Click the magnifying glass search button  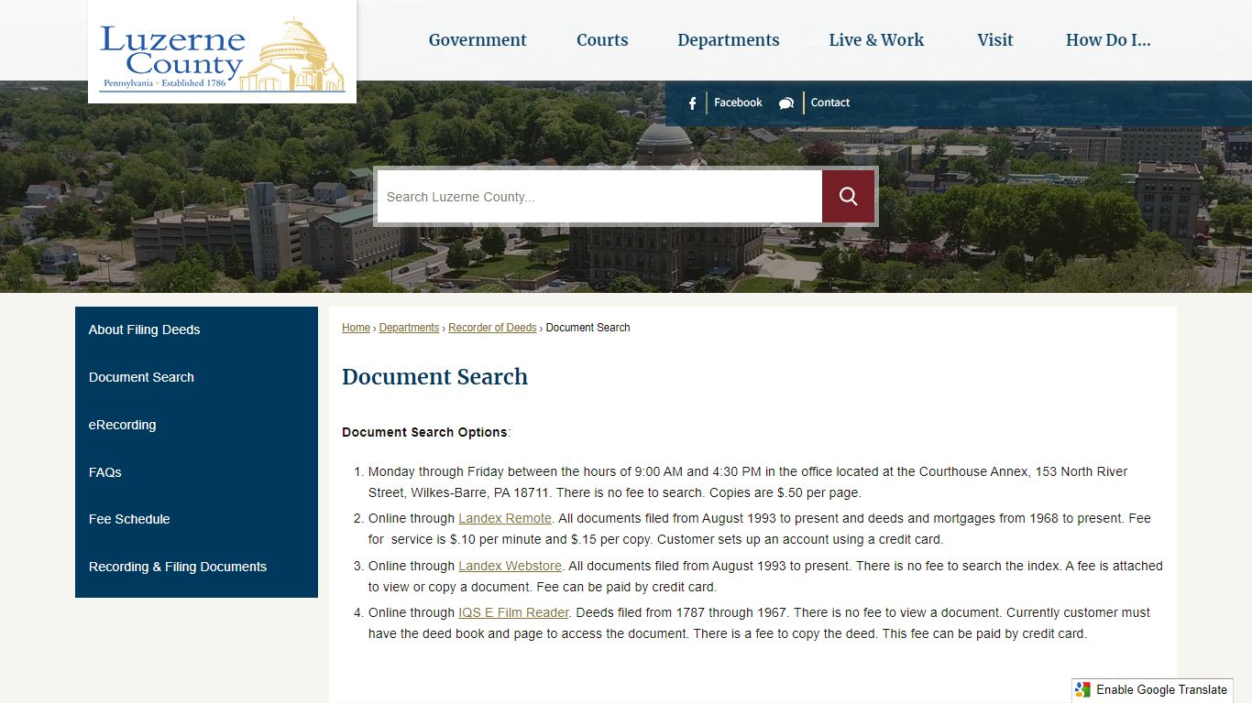tap(848, 196)
